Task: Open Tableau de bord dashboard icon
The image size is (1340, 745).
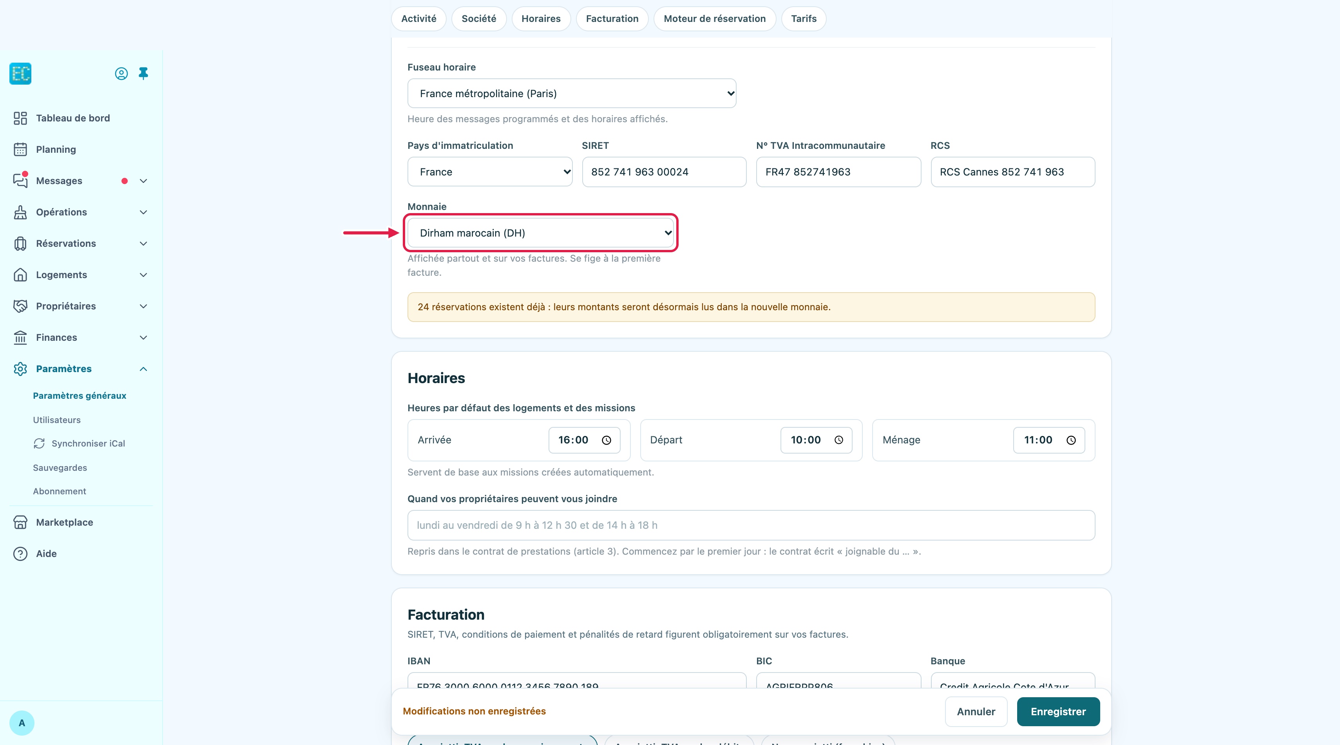Action: tap(20, 118)
